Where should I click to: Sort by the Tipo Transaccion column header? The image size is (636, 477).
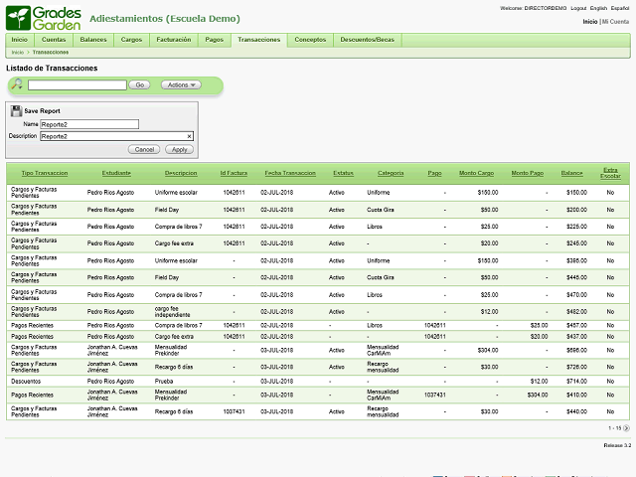[45, 173]
